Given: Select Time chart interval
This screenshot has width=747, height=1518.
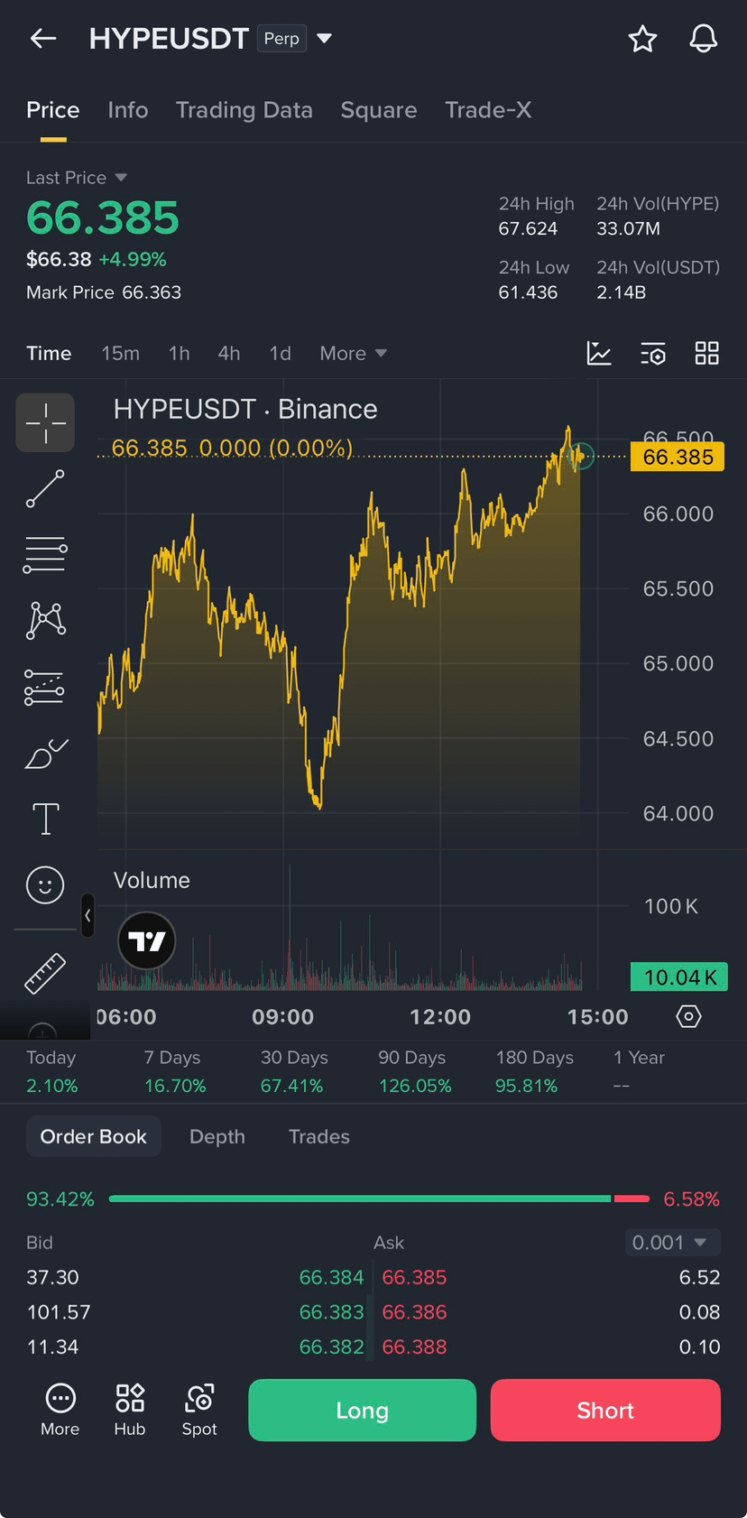Looking at the screenshot, I should (49, 353).
